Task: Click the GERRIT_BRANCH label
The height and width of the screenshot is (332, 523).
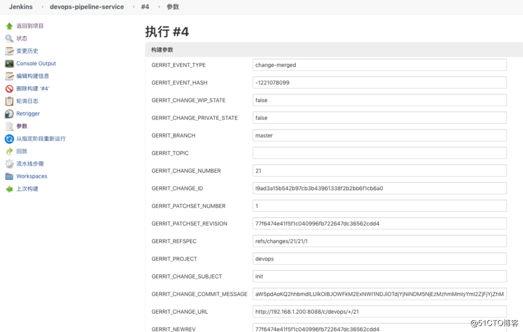Action: pyautogui.click(x=173, y=136)
